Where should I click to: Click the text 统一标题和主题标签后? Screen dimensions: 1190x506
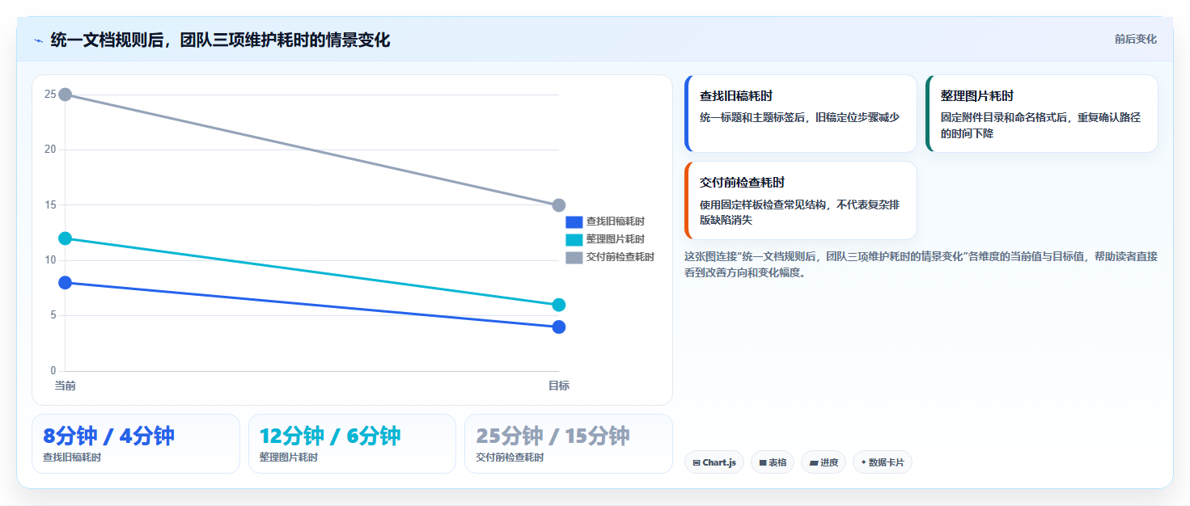(x=754, y=117)
